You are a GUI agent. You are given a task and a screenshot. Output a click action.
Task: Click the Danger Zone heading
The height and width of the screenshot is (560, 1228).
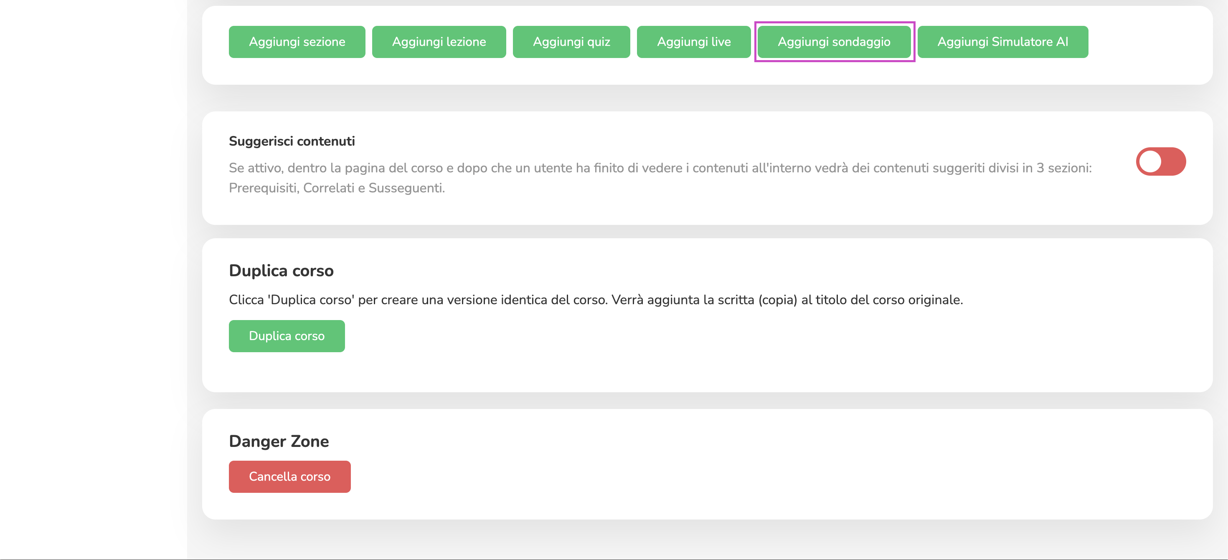279,441
